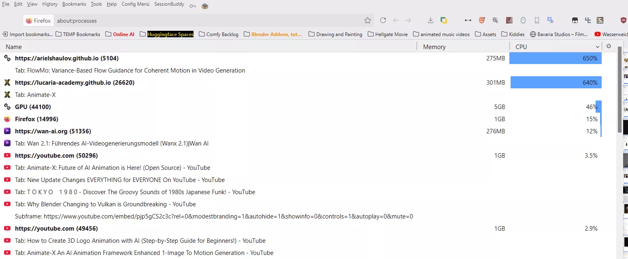Viewport: 628px width, 259px height.
Task: Open the Help menu
Action: tap(112, 4)
